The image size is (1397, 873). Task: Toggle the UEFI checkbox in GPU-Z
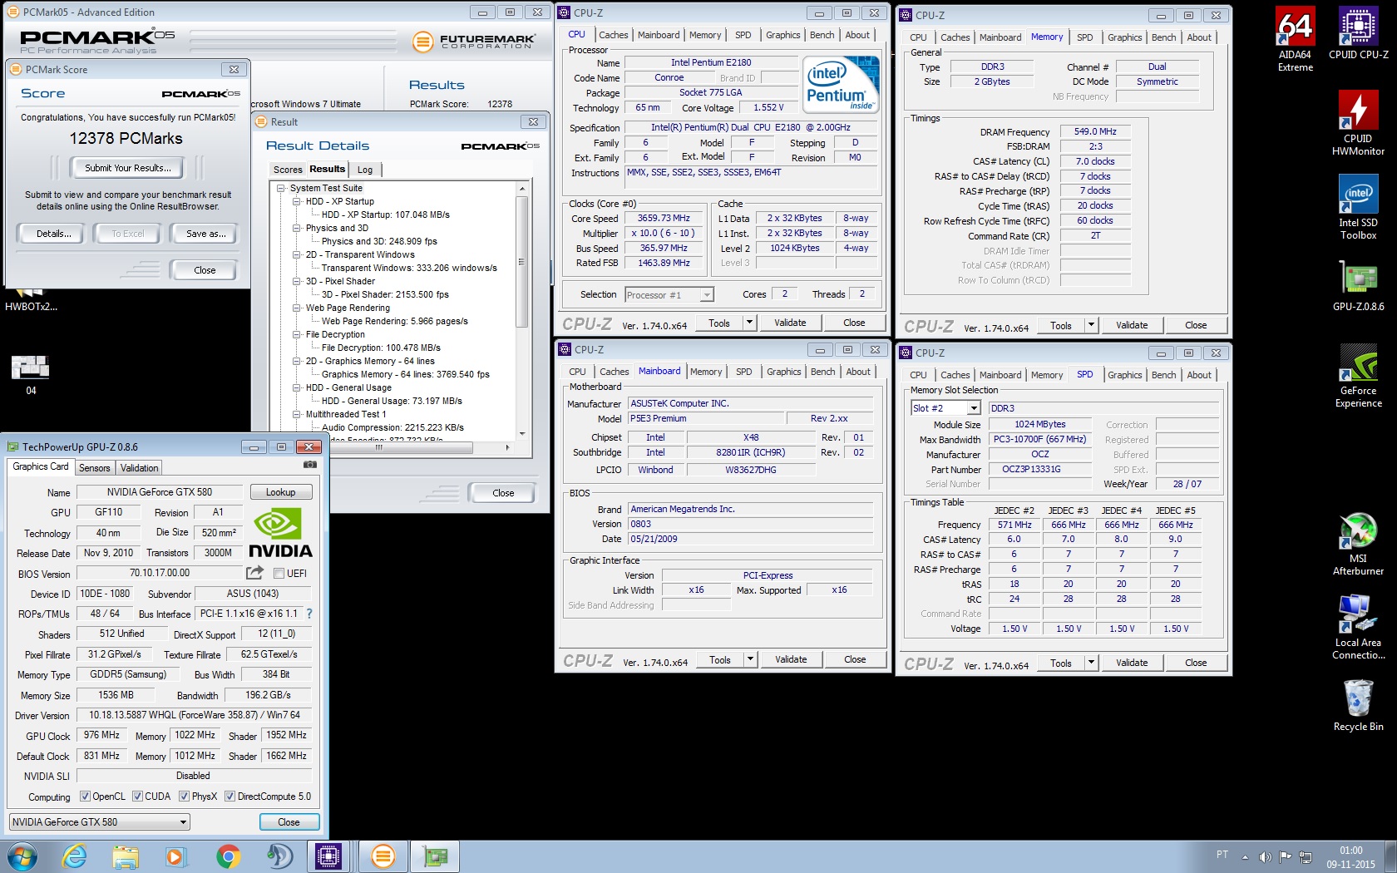pyautogui.click(x=279, y=574)
